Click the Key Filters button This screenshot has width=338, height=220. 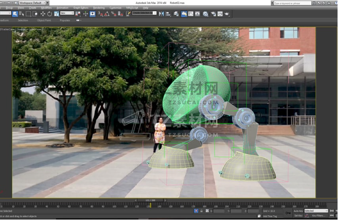coord(318,216)
